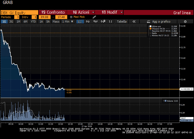The image size is (194, 139).
Task: Select the candlestick chart icon
Action: [88, 22]
